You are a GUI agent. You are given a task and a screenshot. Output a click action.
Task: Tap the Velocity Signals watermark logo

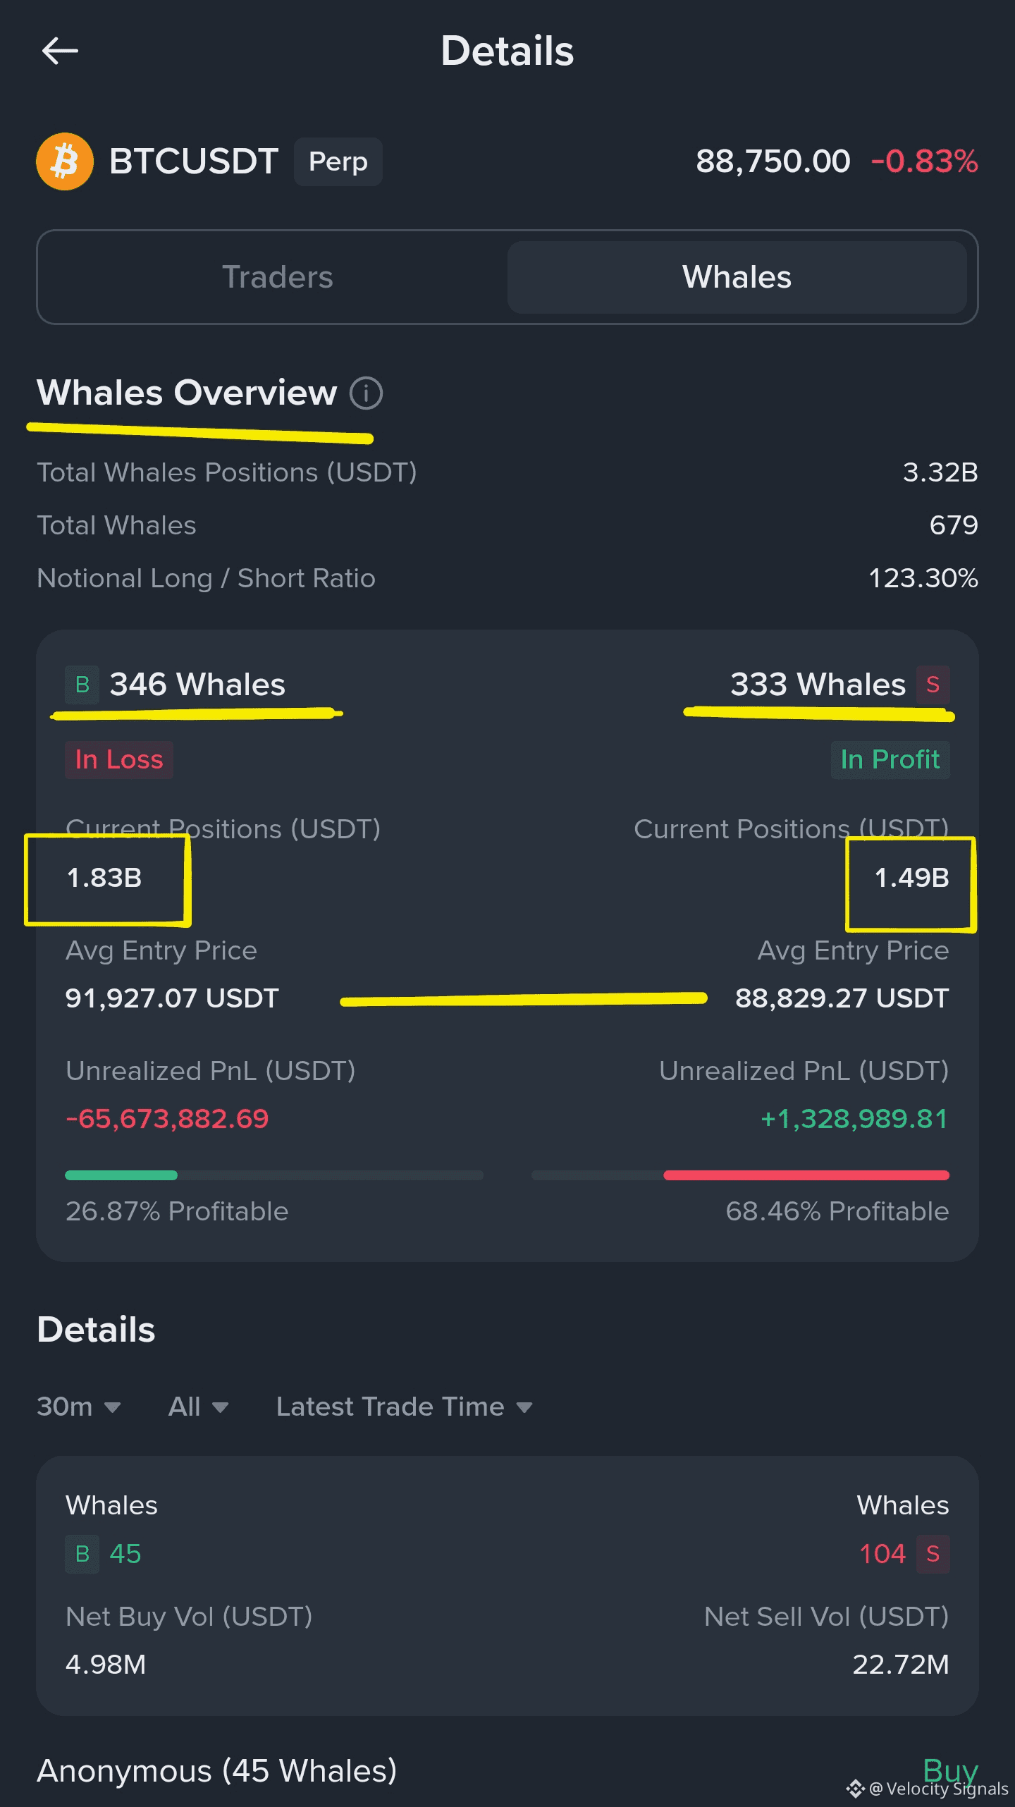(856, 1789)
